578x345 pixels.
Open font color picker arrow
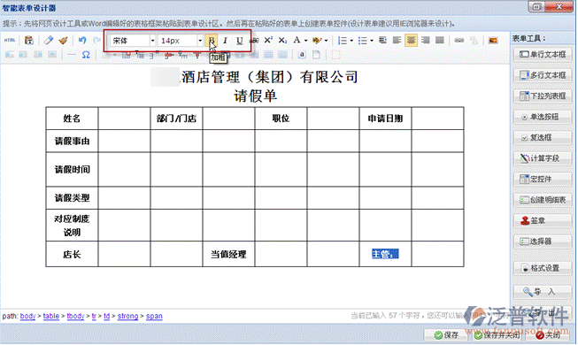tap(305, 41)
